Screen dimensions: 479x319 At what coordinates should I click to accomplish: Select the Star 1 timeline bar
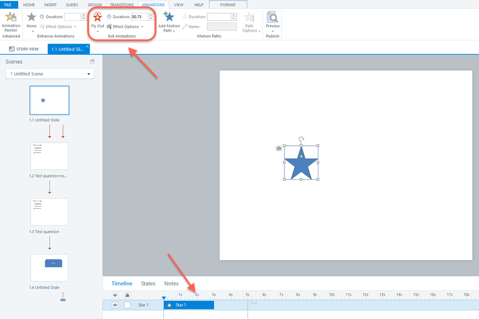point(189,305)
